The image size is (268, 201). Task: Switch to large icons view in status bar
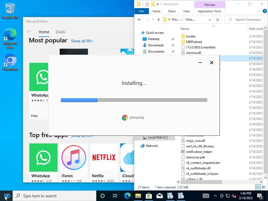coord(264,187)
